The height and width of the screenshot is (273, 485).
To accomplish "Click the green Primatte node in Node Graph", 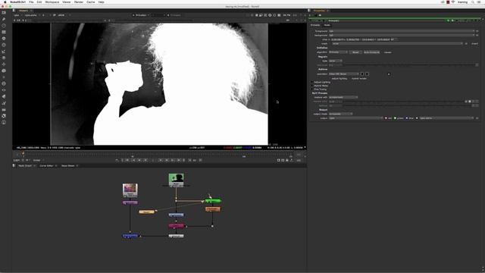I will tap(213, 201).
